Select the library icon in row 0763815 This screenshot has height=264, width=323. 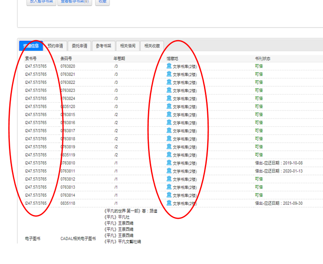pos(169,115)
